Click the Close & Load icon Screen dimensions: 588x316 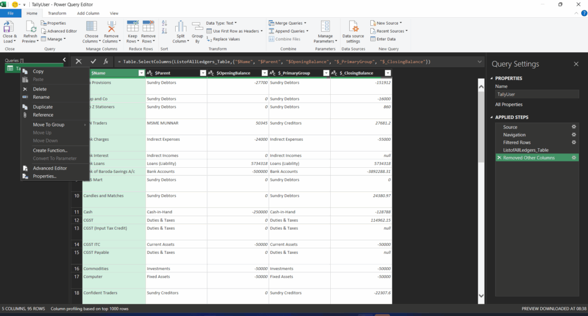coord(9,28)
